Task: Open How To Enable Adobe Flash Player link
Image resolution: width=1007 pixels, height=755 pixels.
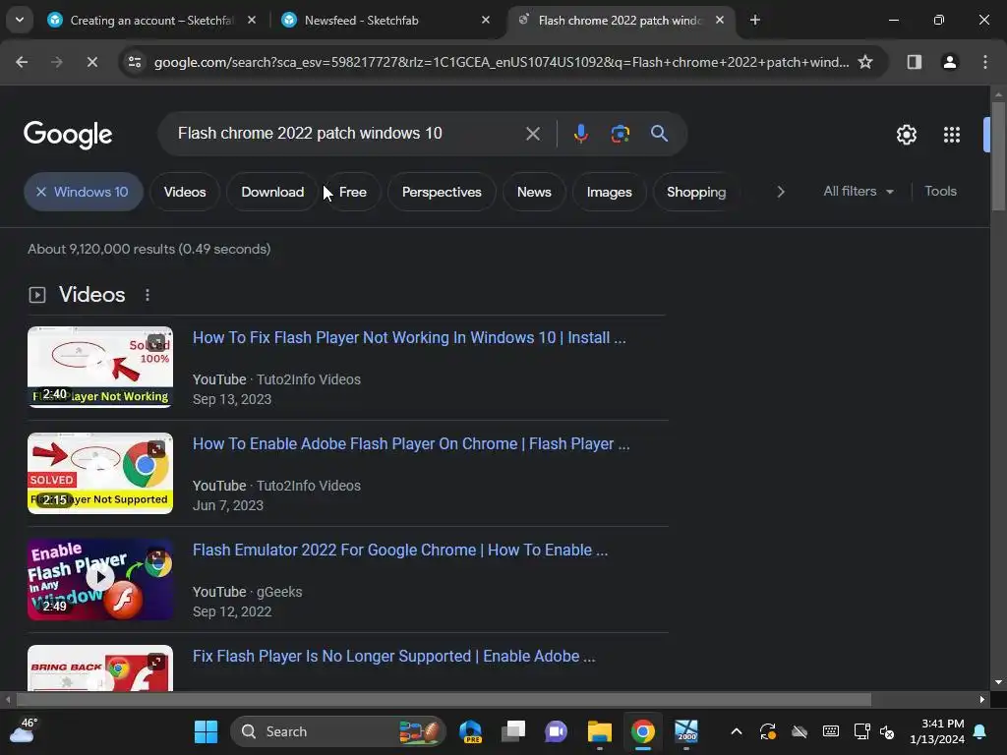Action: pyautogui.click(x=411, y=443)
